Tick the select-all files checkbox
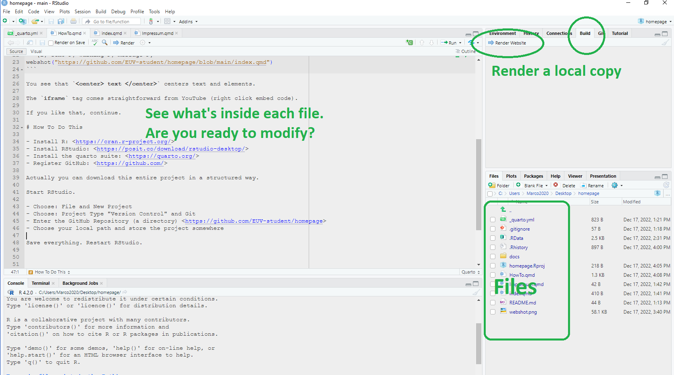Viewport: 674px width, 375px height. point(490,194)
